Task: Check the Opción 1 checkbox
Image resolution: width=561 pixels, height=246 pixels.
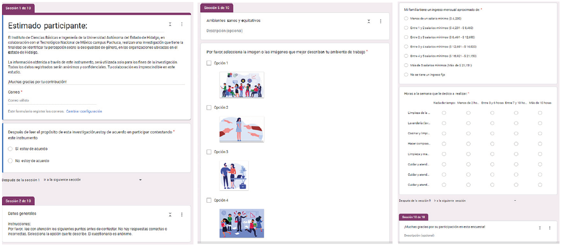Action: tap(209, 63)
